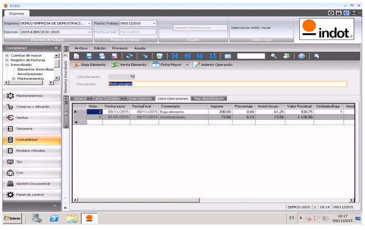The width and height of the screenshot is (365, 230).
Task: Open the Seleccionar estilo visual dropdown
Action: click(x=290, y=28)
